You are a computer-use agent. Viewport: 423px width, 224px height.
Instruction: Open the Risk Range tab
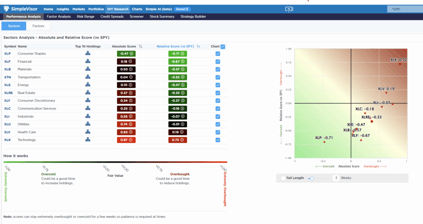click(x=86, y=17)
